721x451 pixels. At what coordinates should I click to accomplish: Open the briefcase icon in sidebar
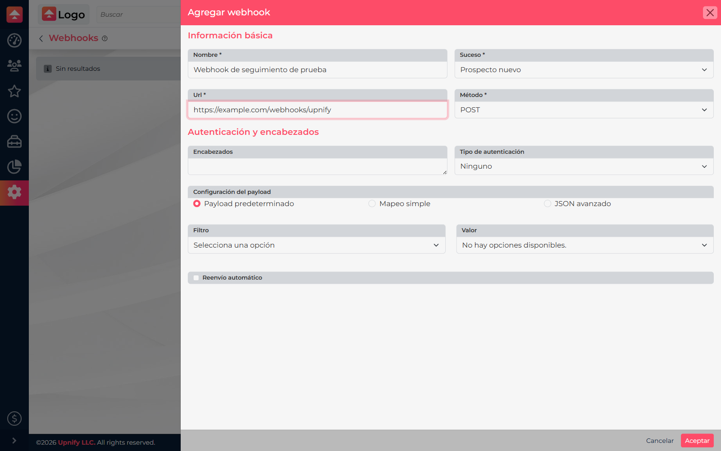click(14, 142)
